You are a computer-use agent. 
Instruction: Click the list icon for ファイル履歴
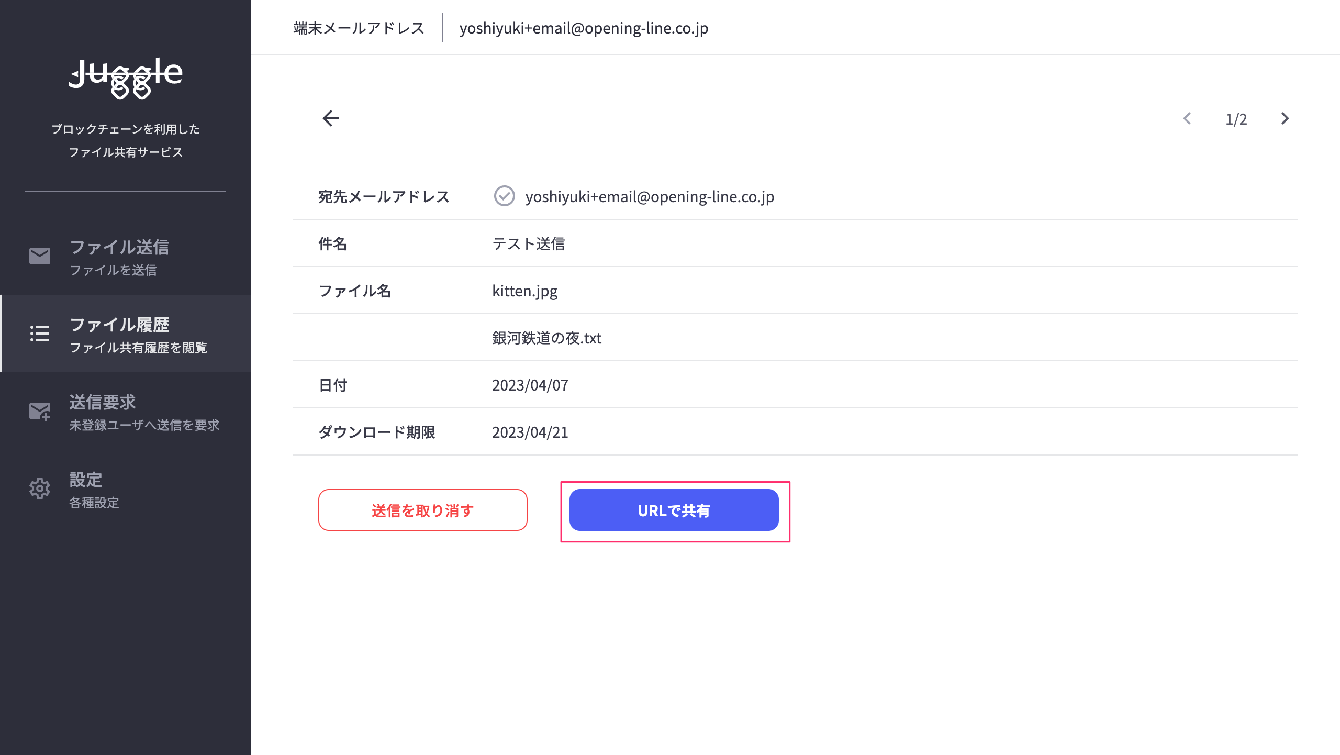tap(40, 334)
